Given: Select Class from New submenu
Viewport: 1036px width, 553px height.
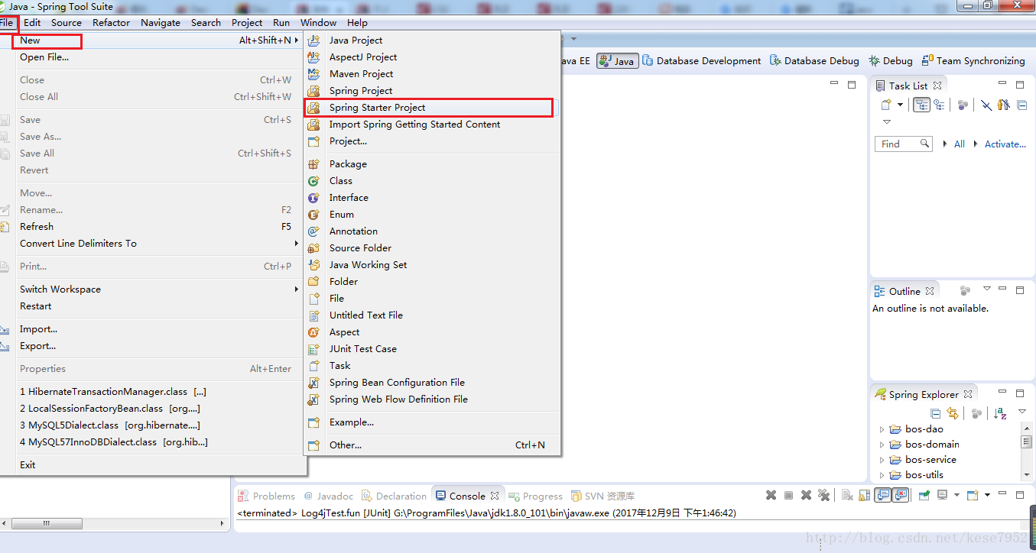Looking at the screenshot, I should 432,181.
